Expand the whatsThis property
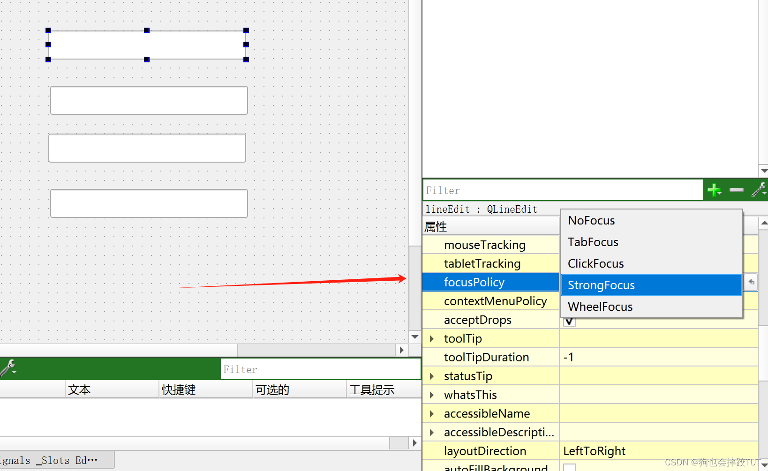Screen dimensions: 768x471 432,395
